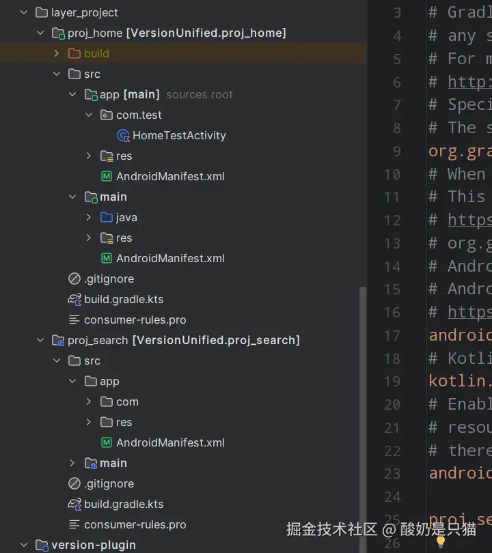Collapse the com.test package chevron
492x553 pixels.
point(89,115)
